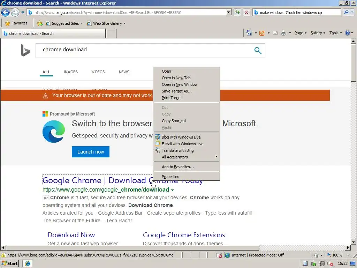Open the Page menu
The image size is (357, 268).
(300, 33)
